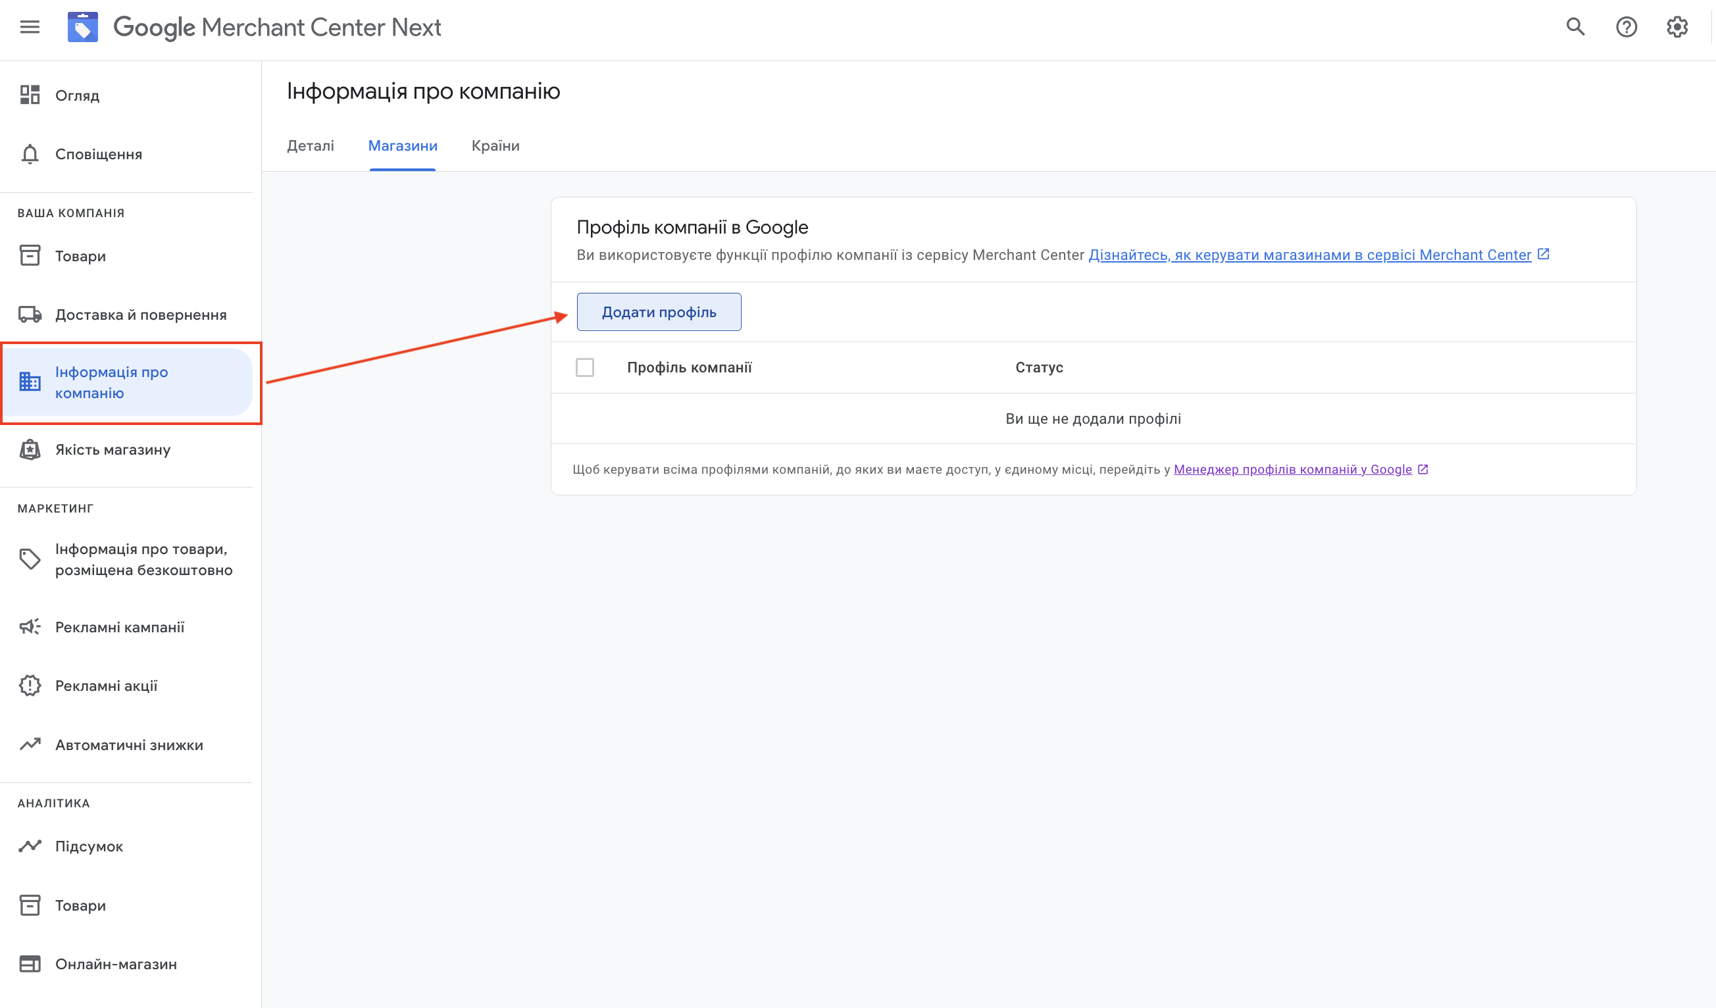Screen dimensions: 1716x1008
Task: Click the Інформація про компанію building icon
Action: coord(30,382)
